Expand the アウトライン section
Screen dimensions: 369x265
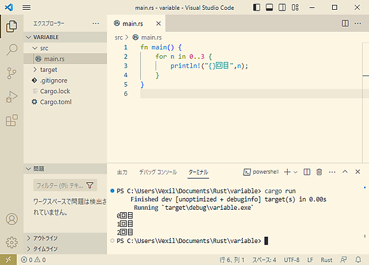coord(45,239)
